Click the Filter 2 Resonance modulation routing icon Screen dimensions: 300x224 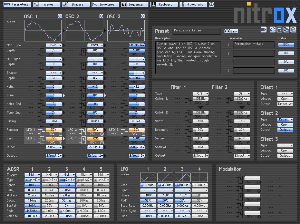tap(229, 132)
